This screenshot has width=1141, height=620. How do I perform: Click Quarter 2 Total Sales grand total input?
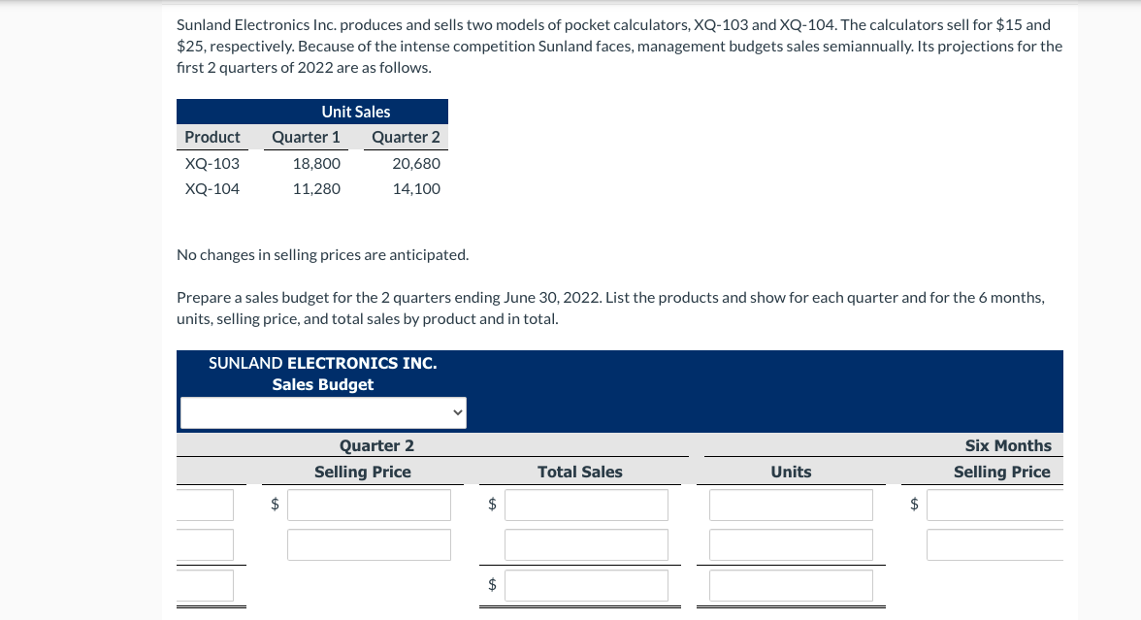(586, 586)
